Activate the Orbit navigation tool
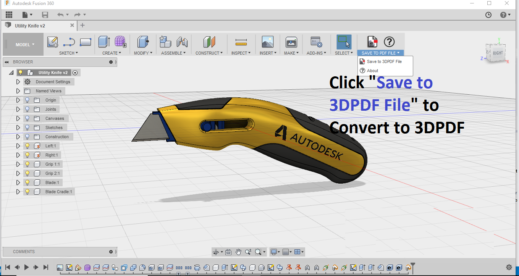 pos(216,252)
